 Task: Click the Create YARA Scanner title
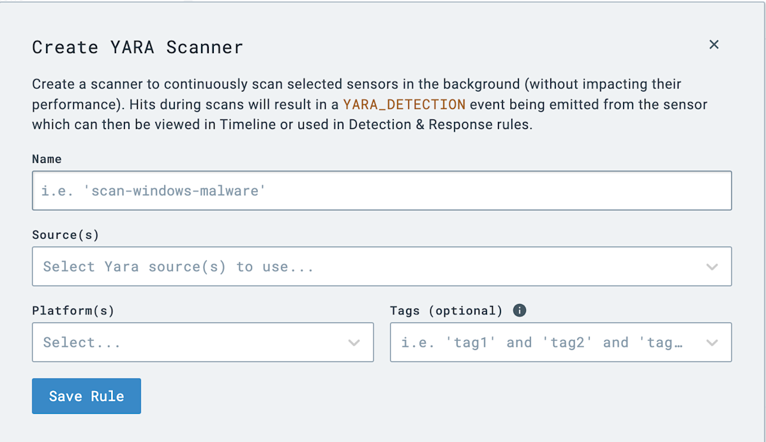(137, 47)
